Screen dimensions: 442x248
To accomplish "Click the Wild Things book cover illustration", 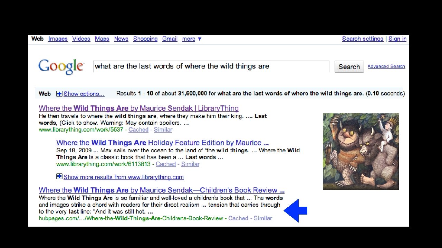I will (361, 152).
